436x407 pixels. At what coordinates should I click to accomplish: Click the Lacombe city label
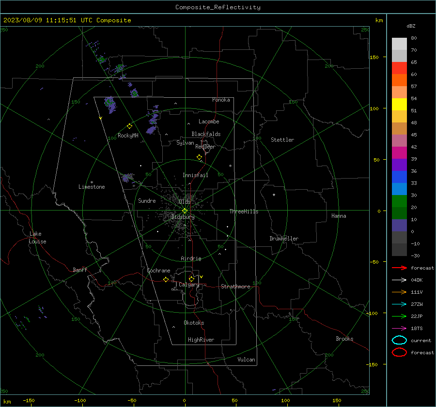click(209, 121)
